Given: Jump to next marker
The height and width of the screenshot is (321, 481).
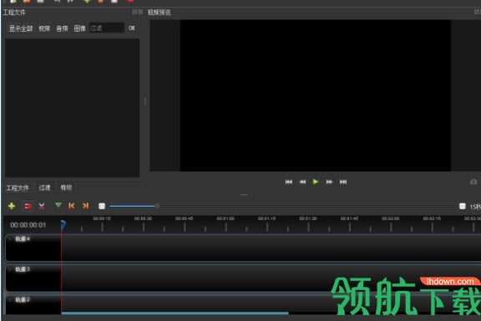Looking at the screenshot, I should pos(85,206).
